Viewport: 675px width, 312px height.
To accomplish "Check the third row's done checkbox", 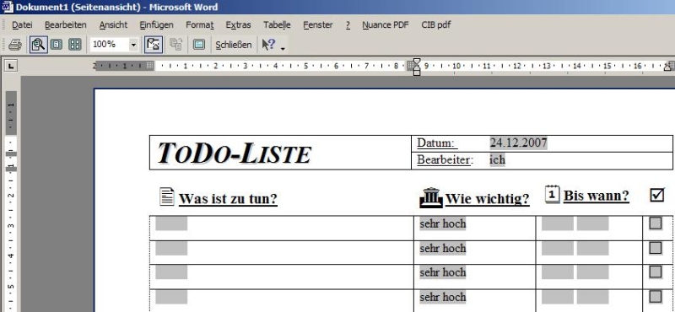I will (656, 272).
